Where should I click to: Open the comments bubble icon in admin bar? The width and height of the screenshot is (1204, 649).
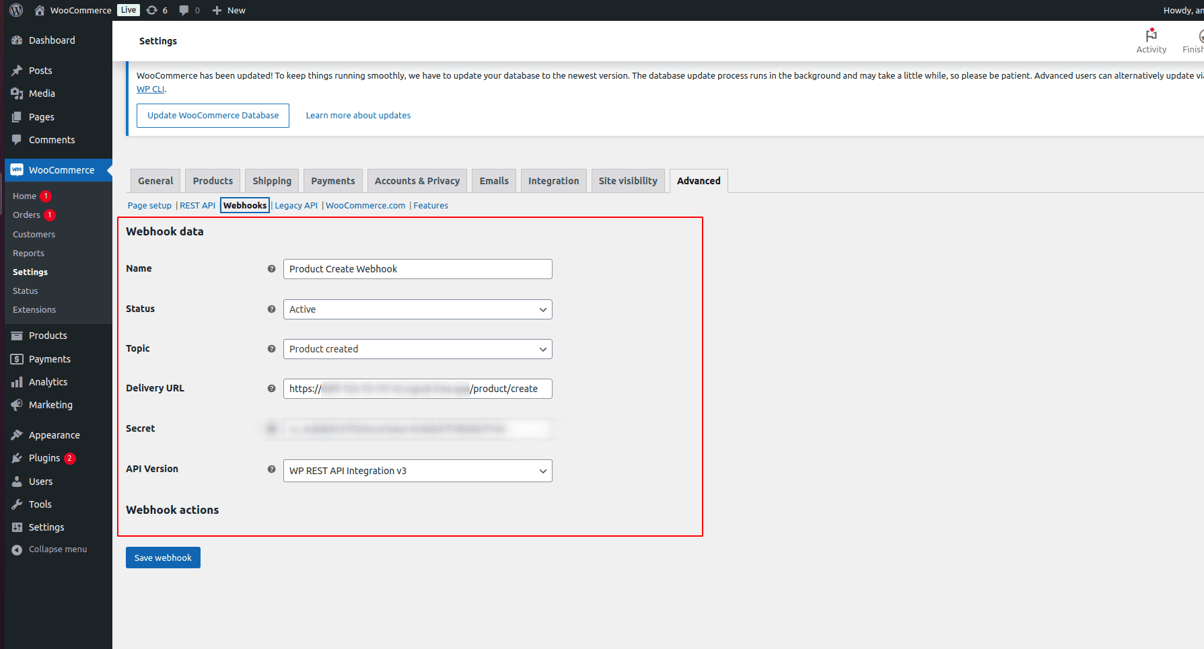[184, 10]
